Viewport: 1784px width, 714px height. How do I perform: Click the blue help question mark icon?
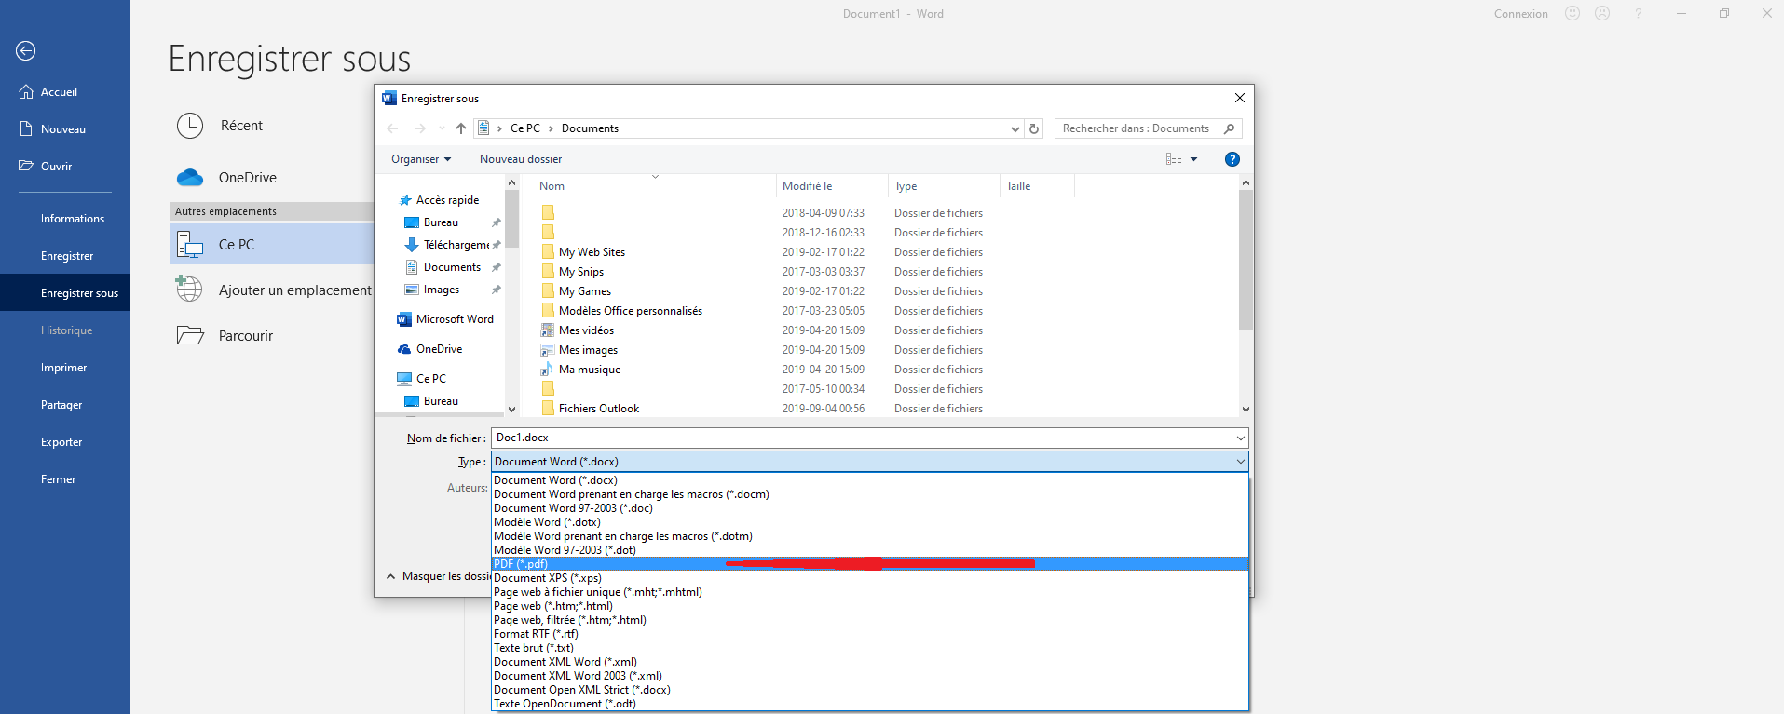click(1232, 159)
